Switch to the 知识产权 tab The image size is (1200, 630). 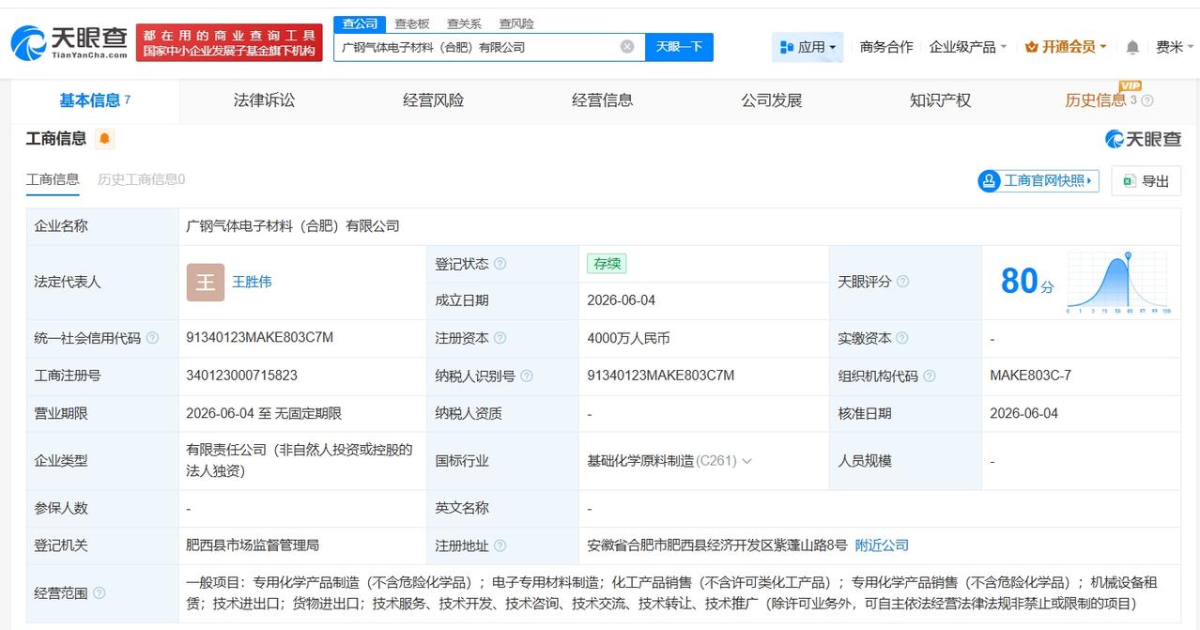pyautogui.click(x=940, y=100)
